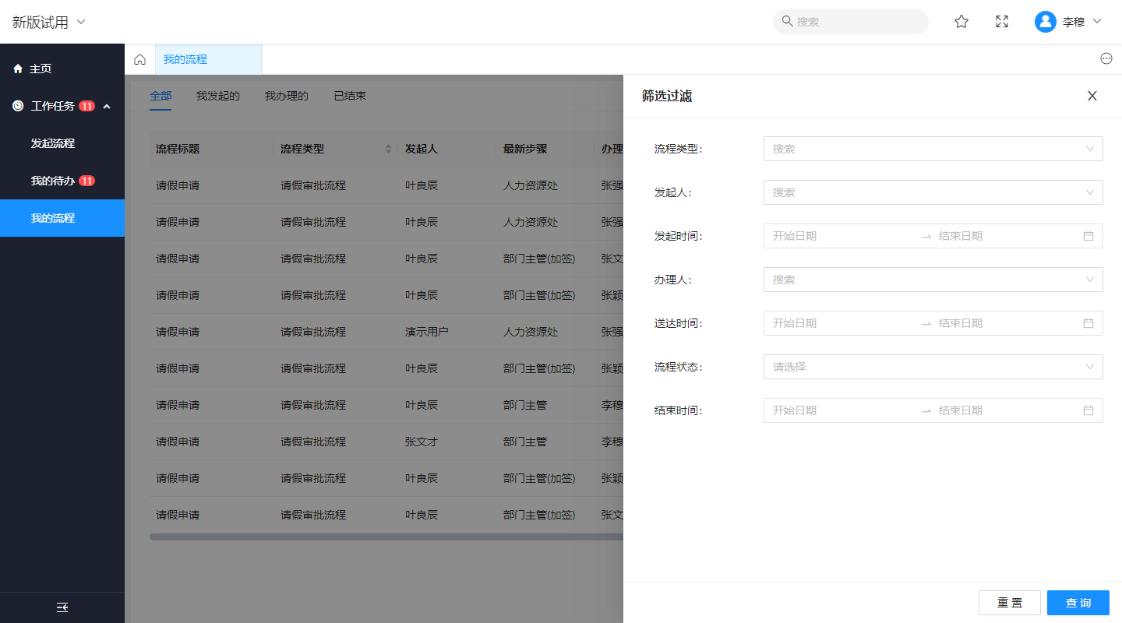Click calendar icon in 结束时间 field
1122x623 pixels.
tap(1088, 410)
